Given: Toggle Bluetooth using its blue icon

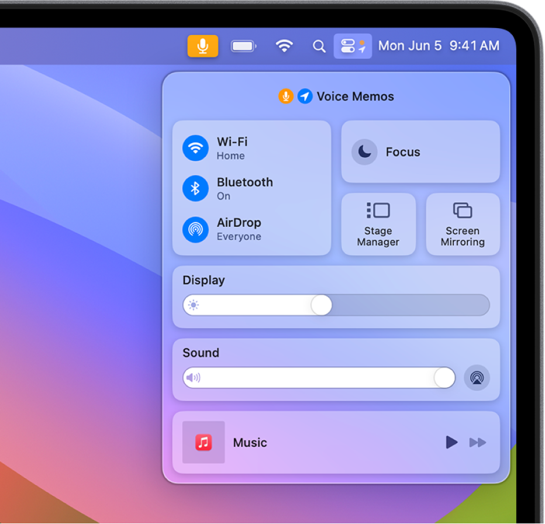Looking at the screenshot, I should pyautogui.click(x=195, y=188).
